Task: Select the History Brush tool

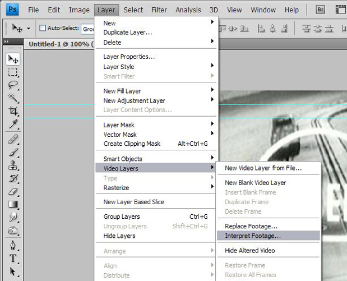Action: pyautogui.click(x=13, y=178)
